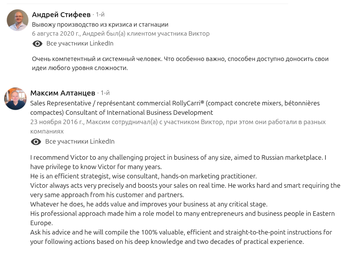The image size is (344, 272).
Task: Click the "Whatever he does, he adds value" line
Action: [149, 204]
